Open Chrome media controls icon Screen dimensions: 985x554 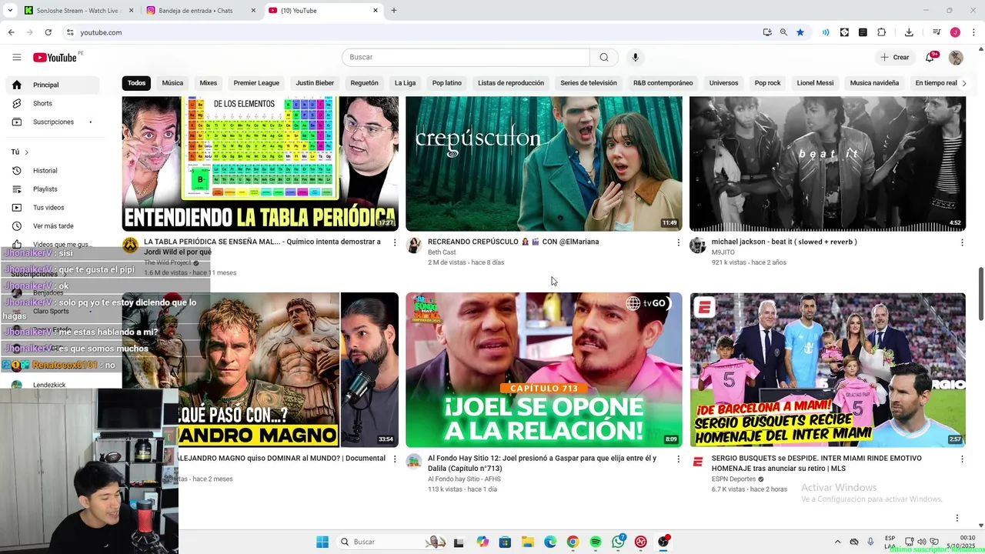(x=937, y=32)
